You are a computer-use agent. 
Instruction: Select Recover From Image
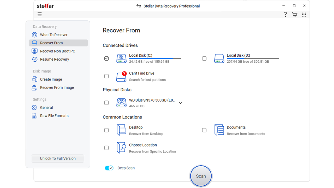pos(57,87)
